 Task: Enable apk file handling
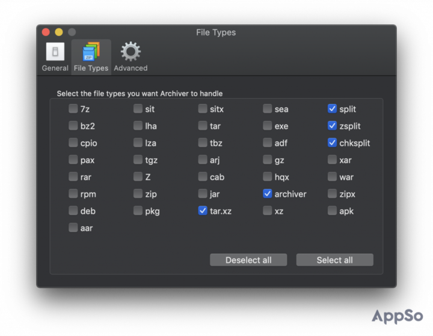click(332, 210)
